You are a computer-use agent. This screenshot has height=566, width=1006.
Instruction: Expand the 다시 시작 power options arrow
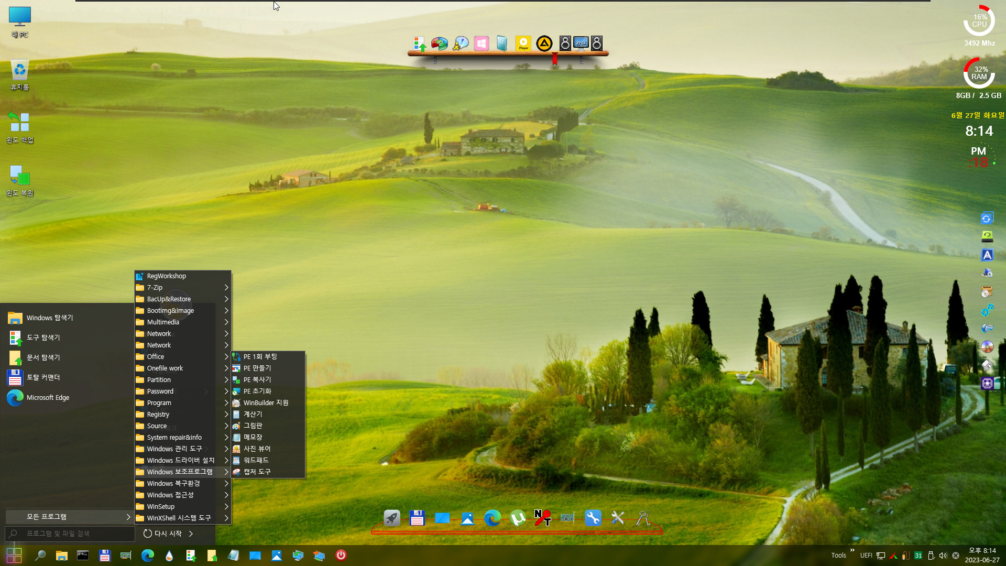(x=191, y=534)
